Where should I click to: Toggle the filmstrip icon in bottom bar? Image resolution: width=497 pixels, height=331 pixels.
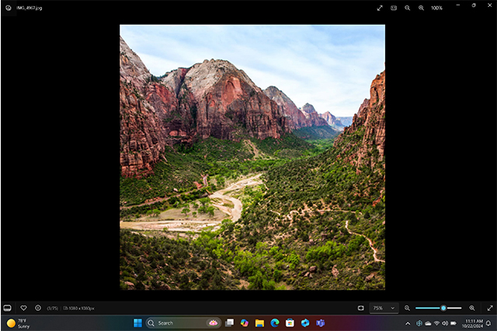pyautogui.click(x=7, y=308)
